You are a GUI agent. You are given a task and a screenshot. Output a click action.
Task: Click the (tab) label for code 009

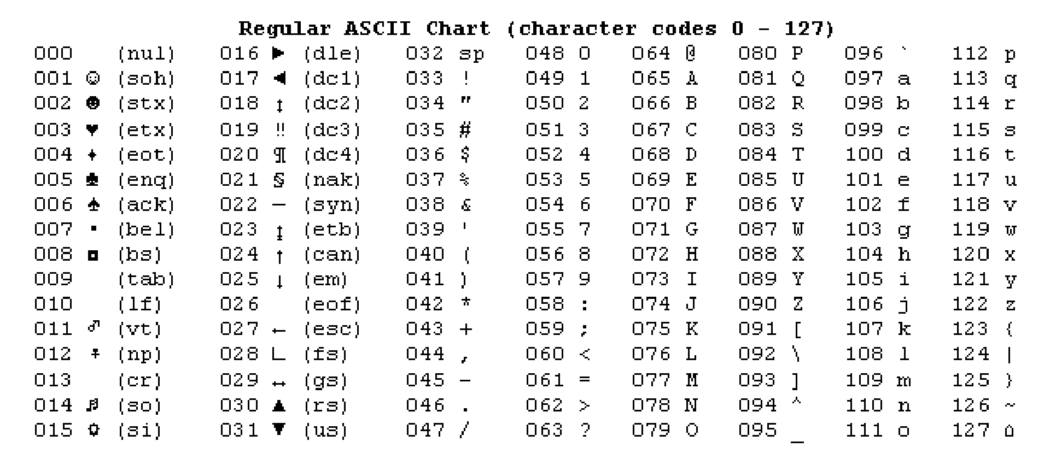[147, 279]
